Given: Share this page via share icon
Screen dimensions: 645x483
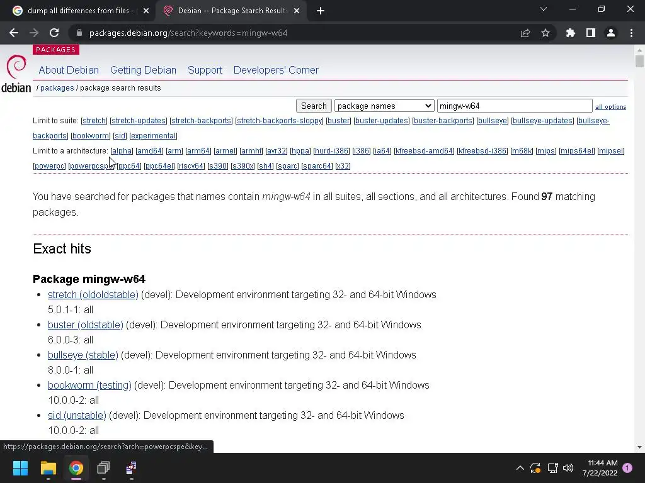Looking at the screenshot, I should click(525, 33).
